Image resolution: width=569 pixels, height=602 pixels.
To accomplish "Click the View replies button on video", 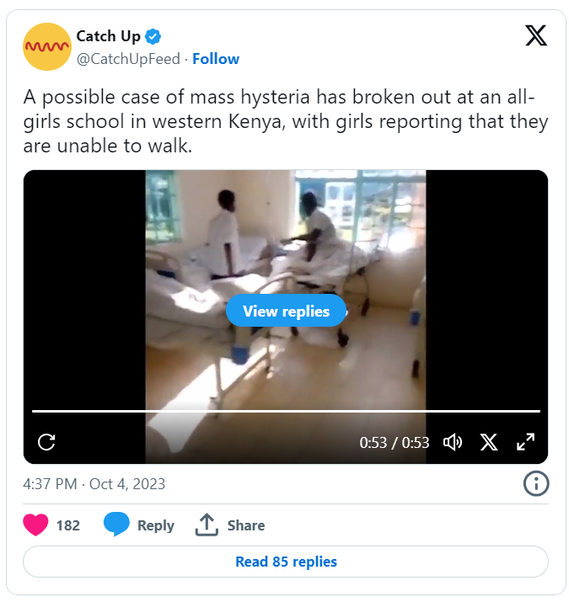I will click(286, 311).
